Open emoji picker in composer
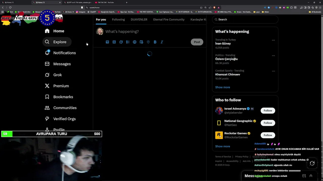Image resolution: width=323 pixels, height=181 pixels. click(135, 42)
